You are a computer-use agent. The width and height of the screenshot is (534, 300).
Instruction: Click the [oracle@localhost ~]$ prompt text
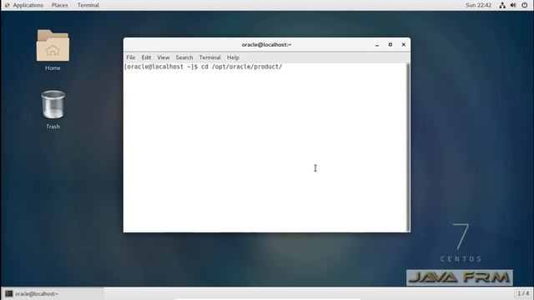point(161,67)
